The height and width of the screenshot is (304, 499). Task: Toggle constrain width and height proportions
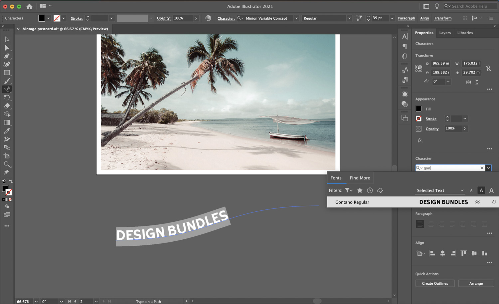click(488, 68)
